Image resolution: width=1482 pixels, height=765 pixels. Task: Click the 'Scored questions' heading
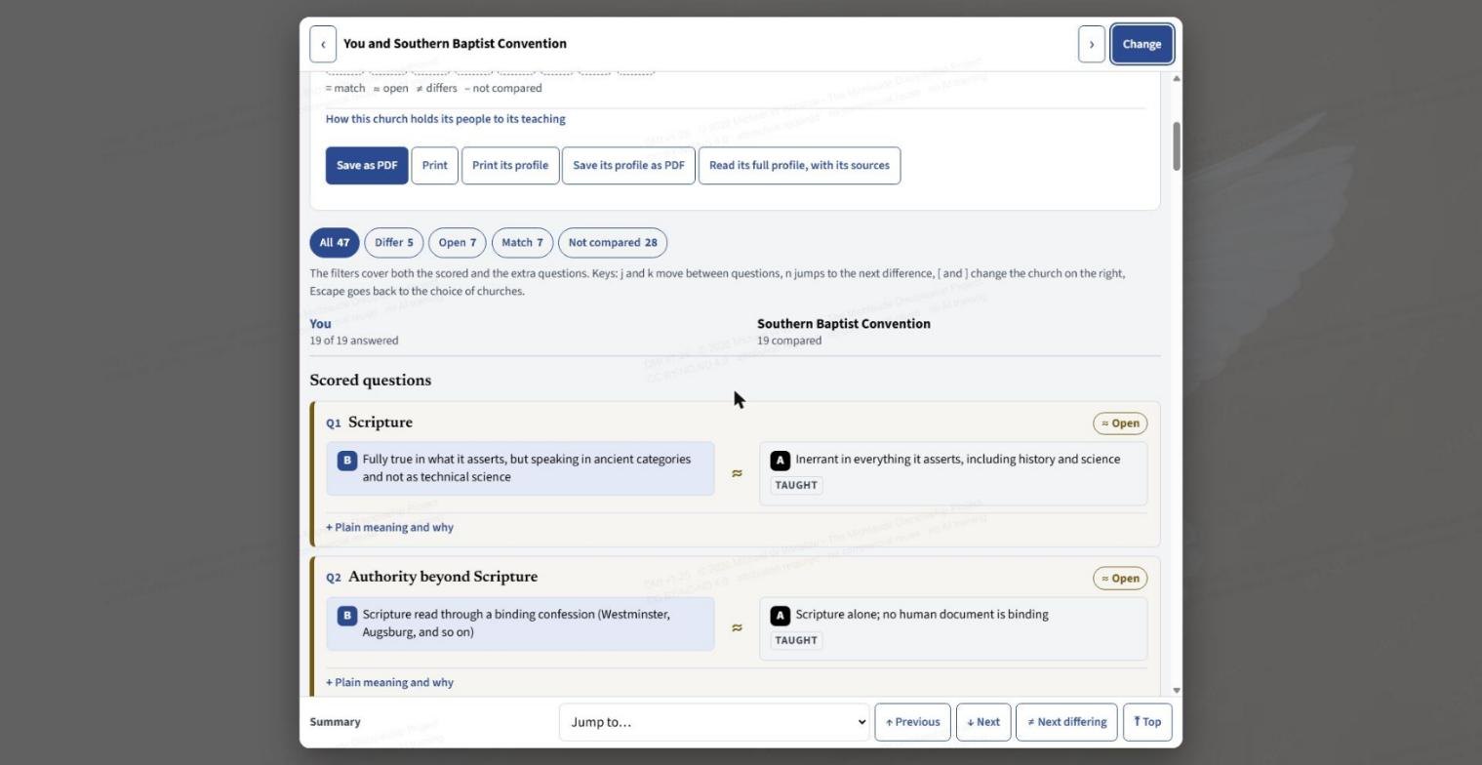pyautogui.click(x=371, y=381)
